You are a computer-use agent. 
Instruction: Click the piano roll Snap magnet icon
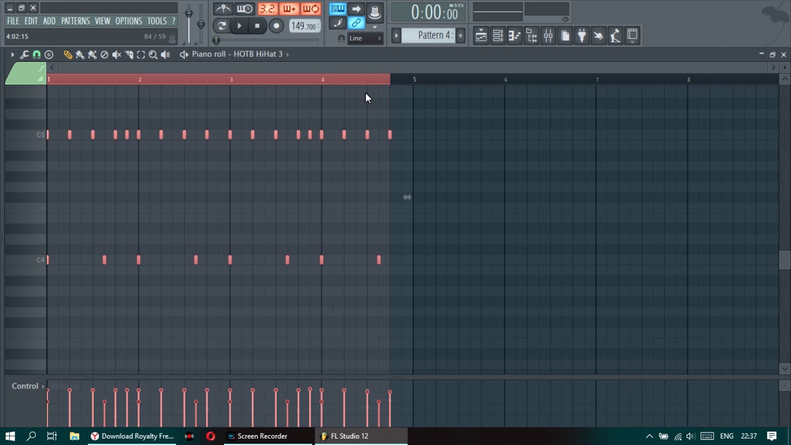point(36,54)
